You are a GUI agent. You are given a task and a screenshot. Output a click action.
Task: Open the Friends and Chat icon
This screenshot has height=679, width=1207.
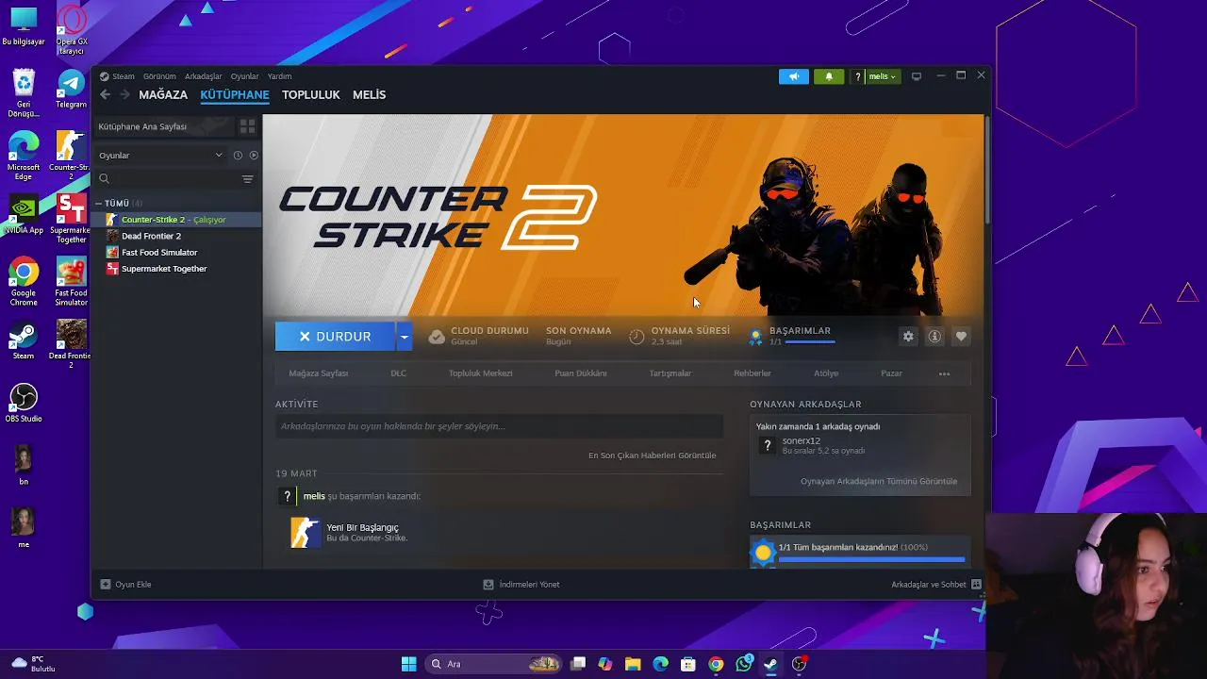[x=976, y=585]
